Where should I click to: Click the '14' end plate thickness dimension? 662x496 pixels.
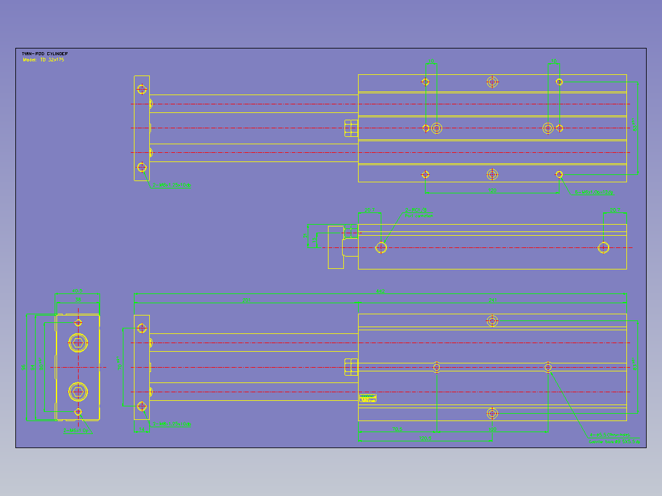(x=142, y=429)
